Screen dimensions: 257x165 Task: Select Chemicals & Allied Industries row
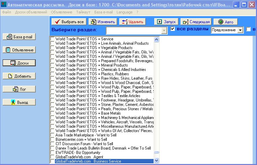click(104, 70)
